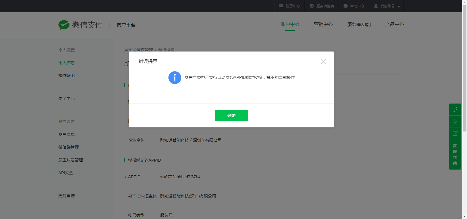The width and height of the screenshot is (467, 219).
Task: Click the 商户平台 label in header
Action: tap(126, 25)
